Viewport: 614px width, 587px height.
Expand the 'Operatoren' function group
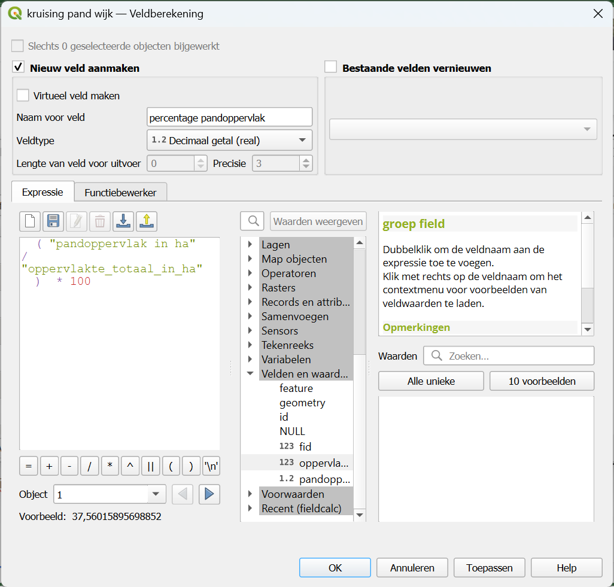(250, 273)
